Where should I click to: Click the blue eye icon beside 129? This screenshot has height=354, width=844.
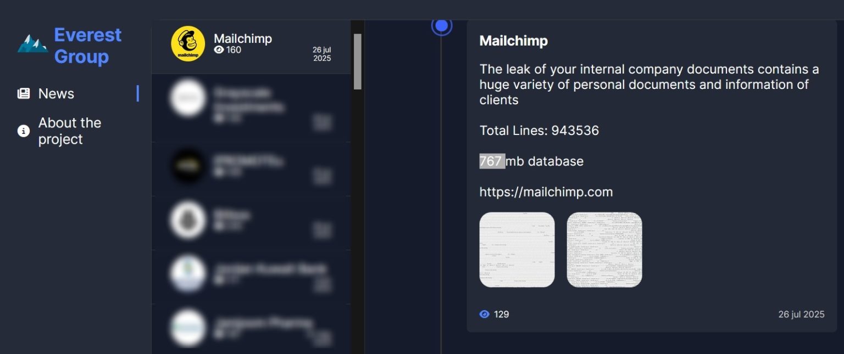pyautogui.click(x=484, y=314)
